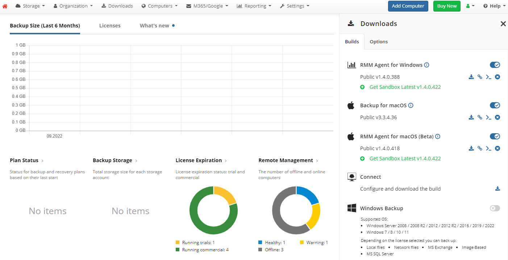
Task: Open the Organization dropdown menu
Action: 73,6
